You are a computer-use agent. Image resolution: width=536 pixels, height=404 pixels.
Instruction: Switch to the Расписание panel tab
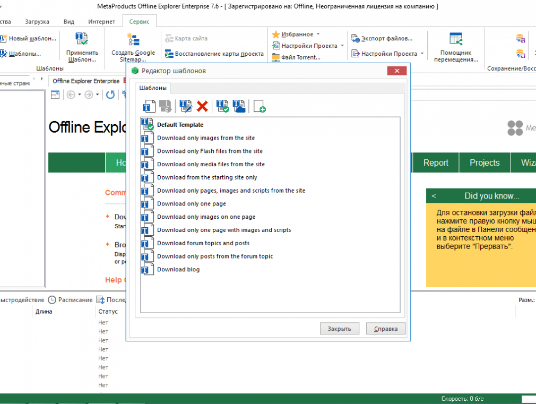(71, 300)
